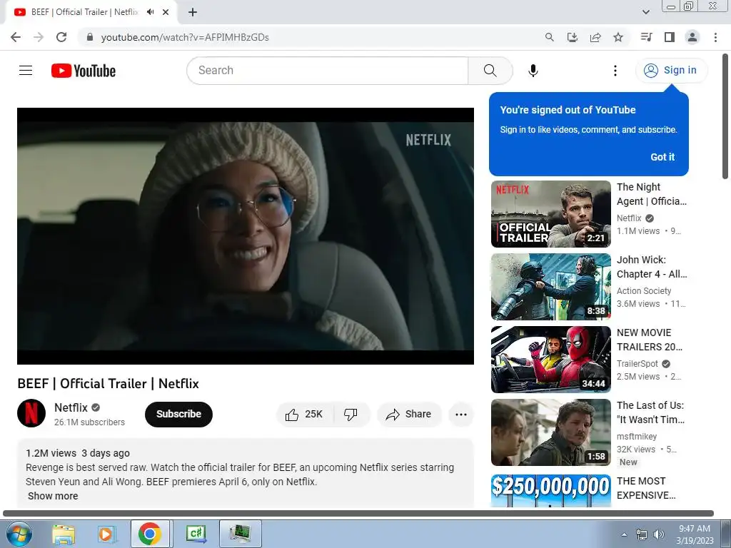Like the BEEF trailer video
Image resolution: width=731 pixels, height=548 pixels.
tap(305, 415)
